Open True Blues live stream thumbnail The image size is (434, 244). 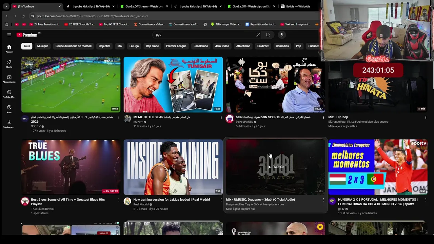[x=71, y=167]
